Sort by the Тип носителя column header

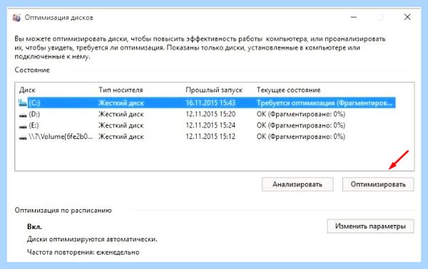coord(121,90)
